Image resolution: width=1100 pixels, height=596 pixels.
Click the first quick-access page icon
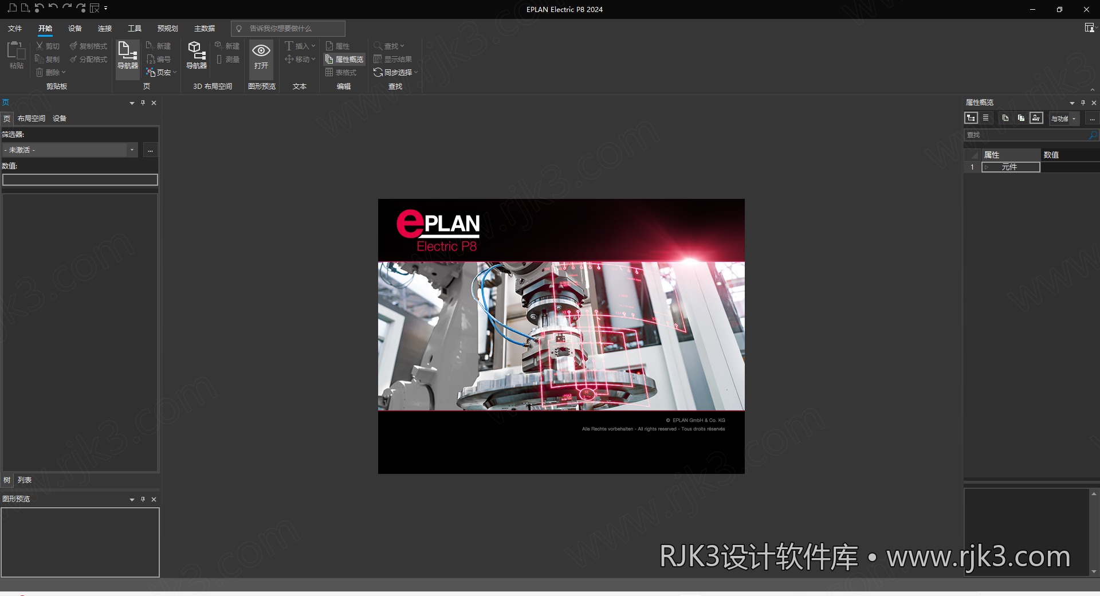coord(12,8)
